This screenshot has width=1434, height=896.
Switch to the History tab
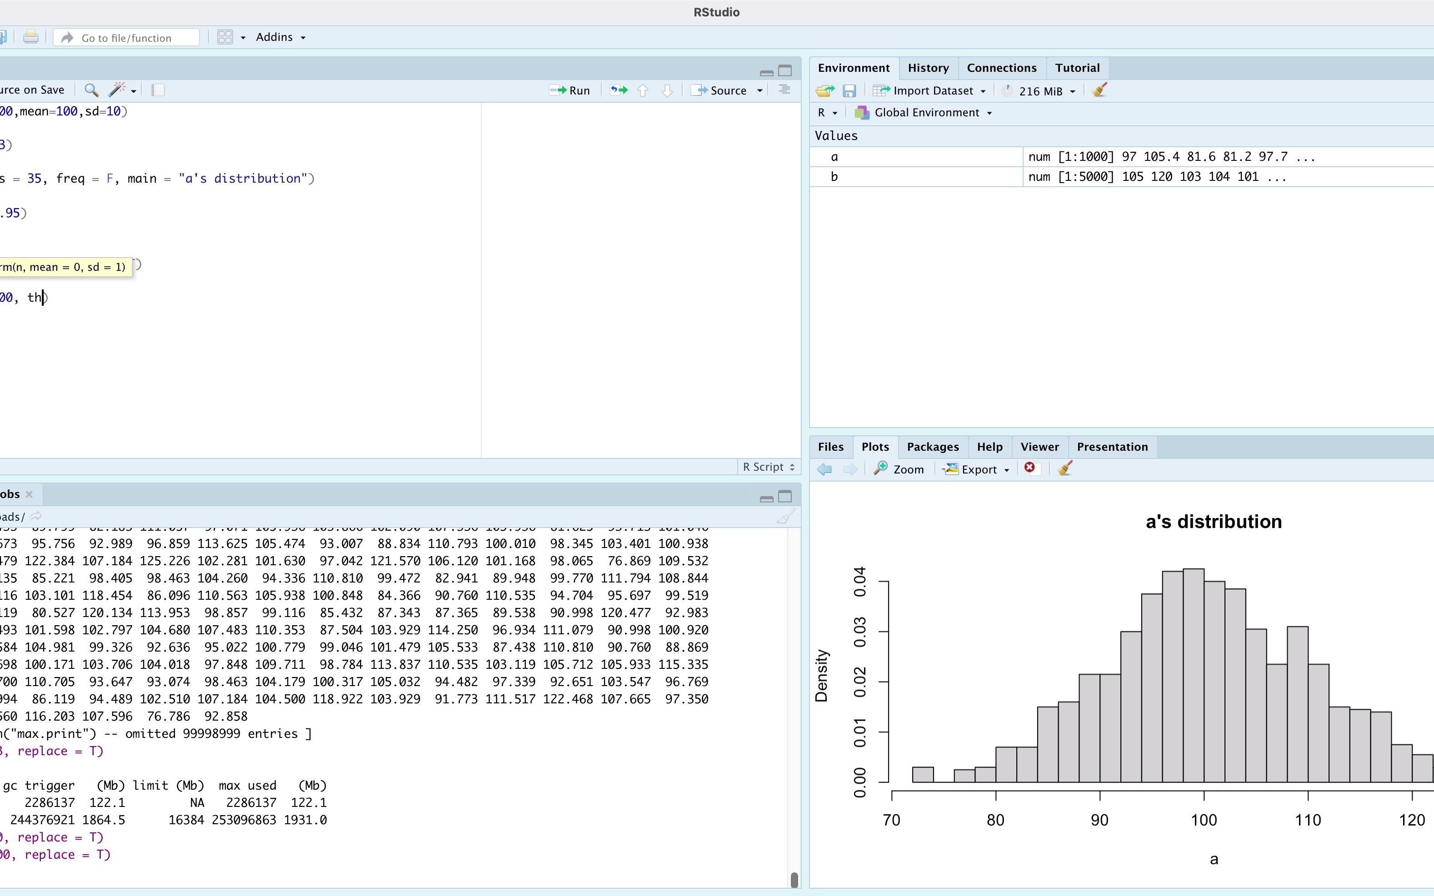pos(928,68)
